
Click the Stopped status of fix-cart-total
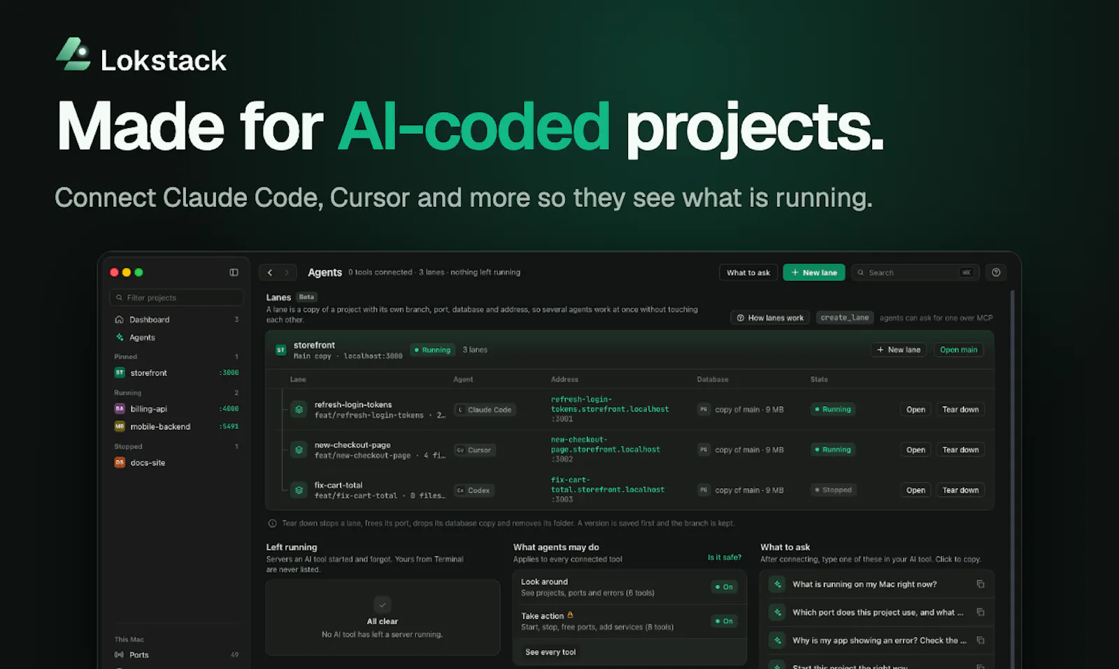(x=834, y=490)
